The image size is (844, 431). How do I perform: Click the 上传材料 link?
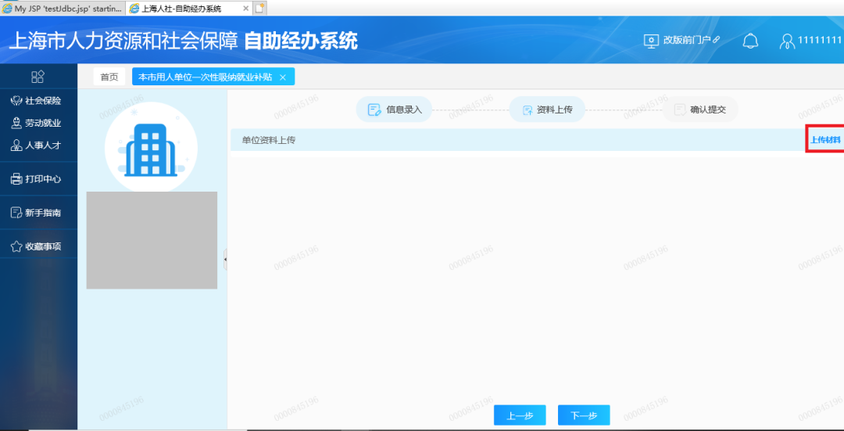click(x=826, y=140)
